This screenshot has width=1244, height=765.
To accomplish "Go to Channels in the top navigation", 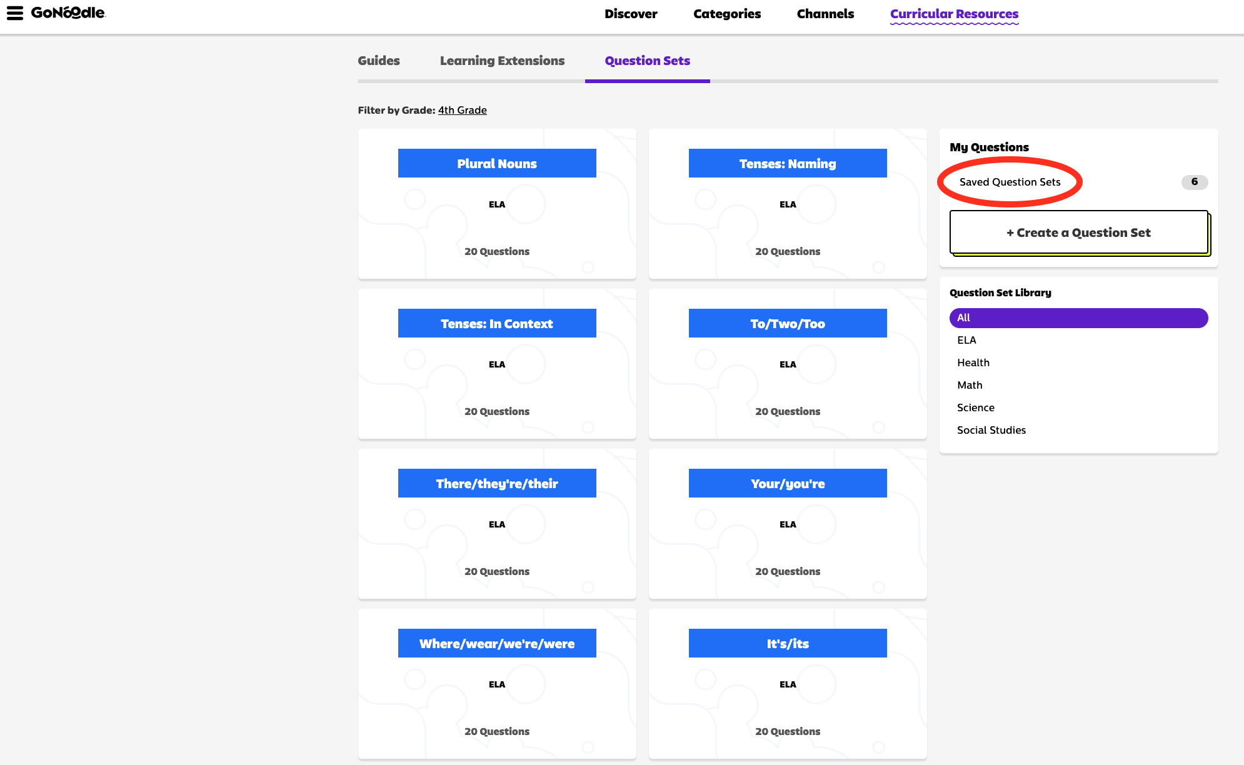I will coord(825,14).
